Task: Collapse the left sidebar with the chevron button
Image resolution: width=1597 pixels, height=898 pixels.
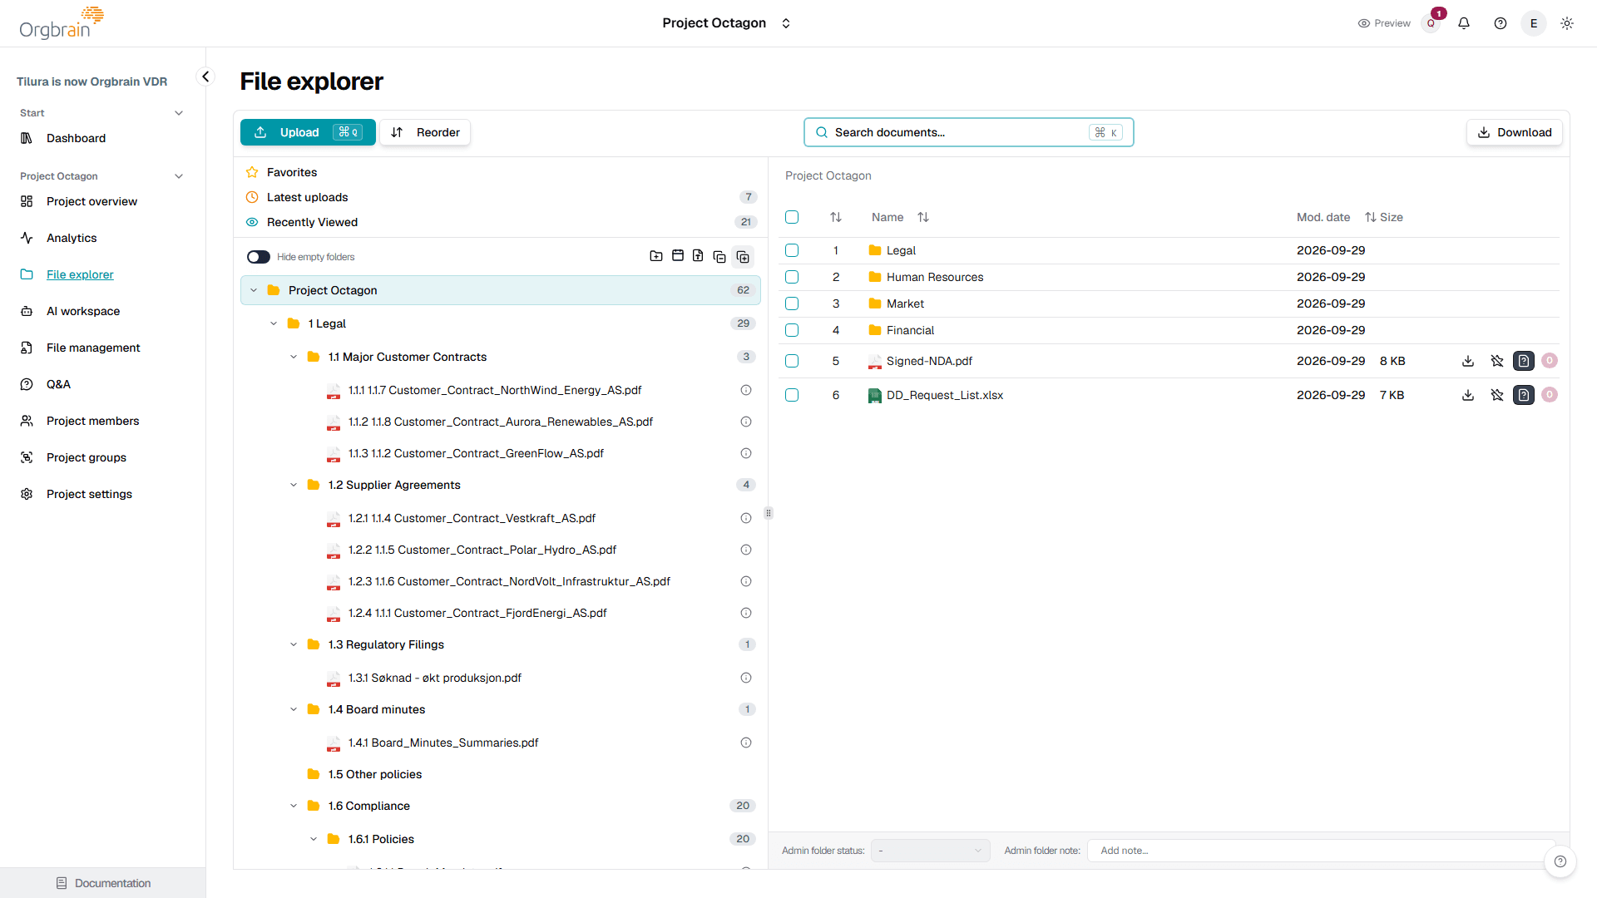Action: pos(205,76)
